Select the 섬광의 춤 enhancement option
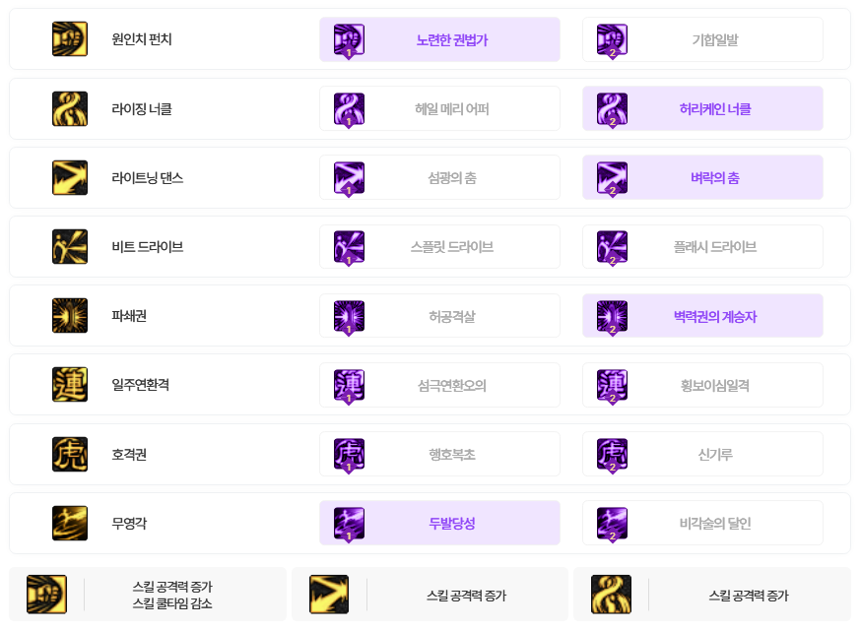 click(439, 178)
